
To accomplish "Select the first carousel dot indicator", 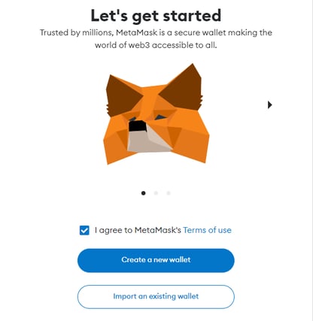I will 144,193.
